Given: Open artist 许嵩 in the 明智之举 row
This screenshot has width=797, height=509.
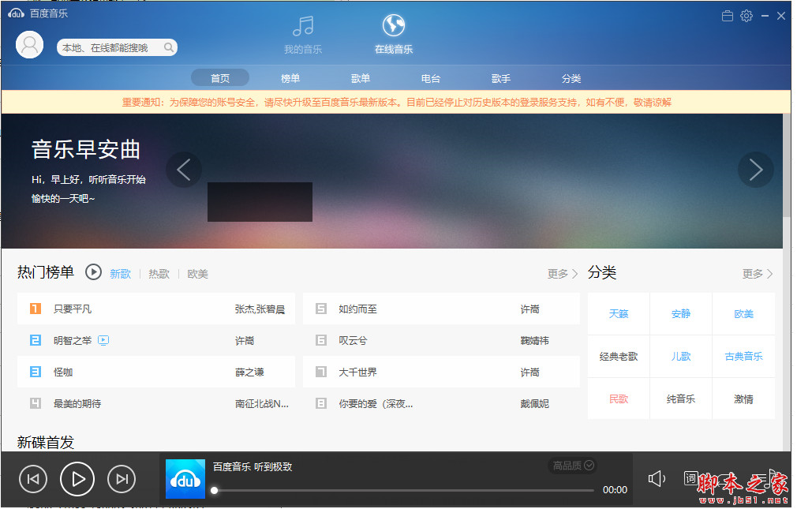Looking at the screenshot, I should [245, 341].
